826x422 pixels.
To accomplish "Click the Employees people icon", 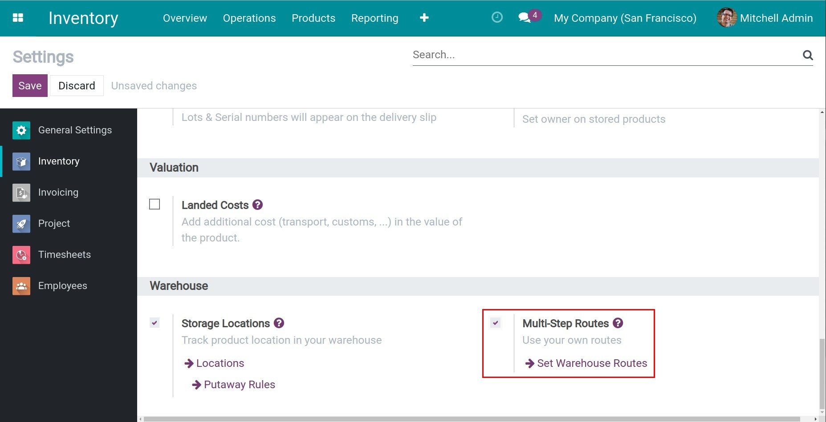I will [x=21, y=286].
